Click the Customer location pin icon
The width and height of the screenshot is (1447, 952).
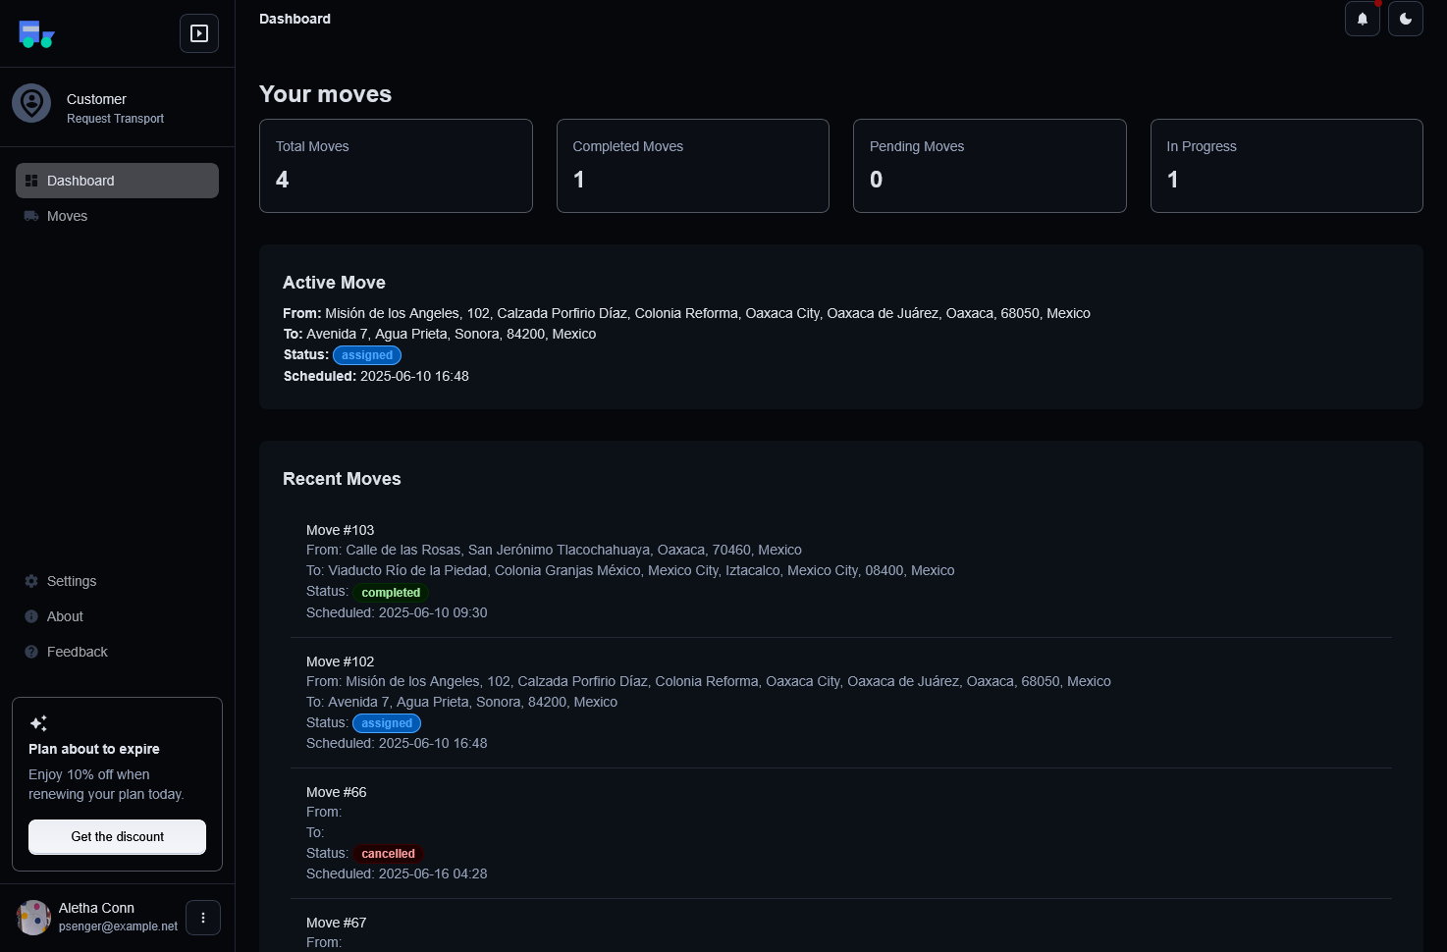click(x=31, y=103)
